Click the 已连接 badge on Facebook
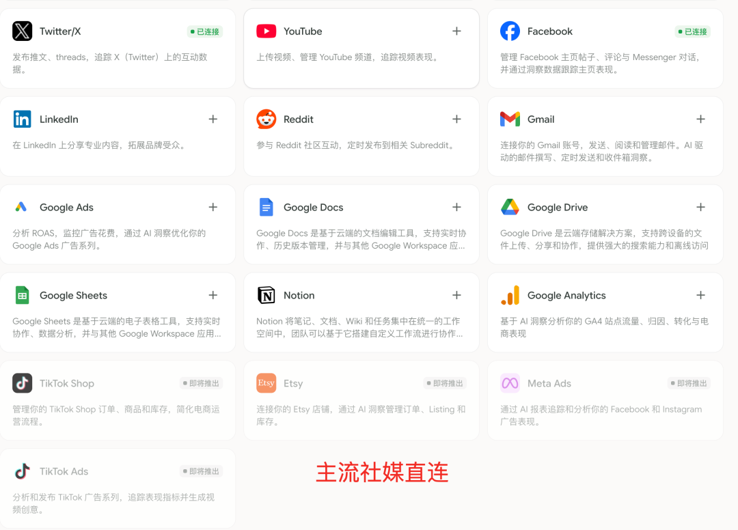The image size is (738, 530). tap(693, 31)
